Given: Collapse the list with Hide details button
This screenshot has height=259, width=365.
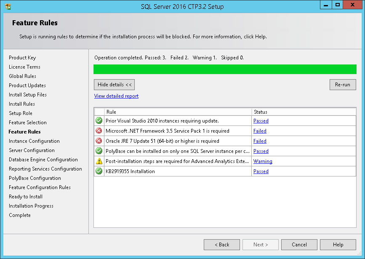Looking at the screenshot, I should point(114,85).
